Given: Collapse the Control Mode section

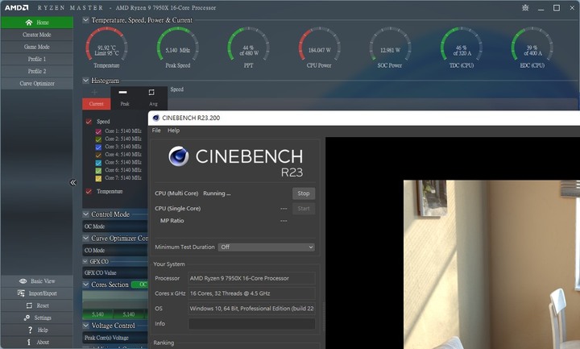Looking at the screenshot, I should [x=85, y=214].
